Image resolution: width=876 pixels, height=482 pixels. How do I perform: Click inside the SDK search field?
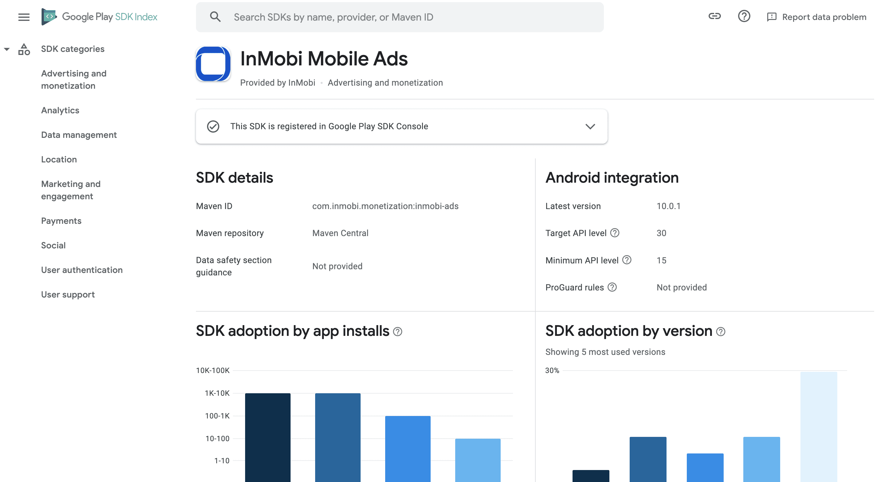tap(374, 17)
